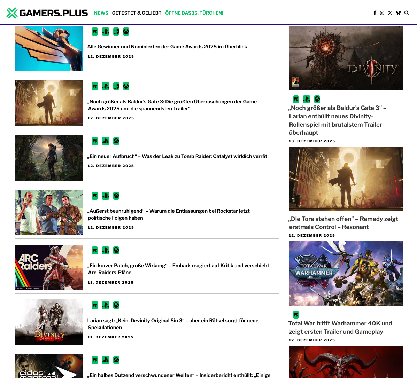
Task: Click PC tag under Total War Warhammer image
Action: [296, 315]
